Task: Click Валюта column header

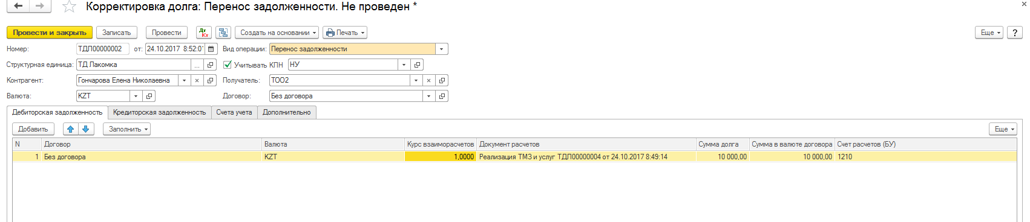Action: point(333,144)
